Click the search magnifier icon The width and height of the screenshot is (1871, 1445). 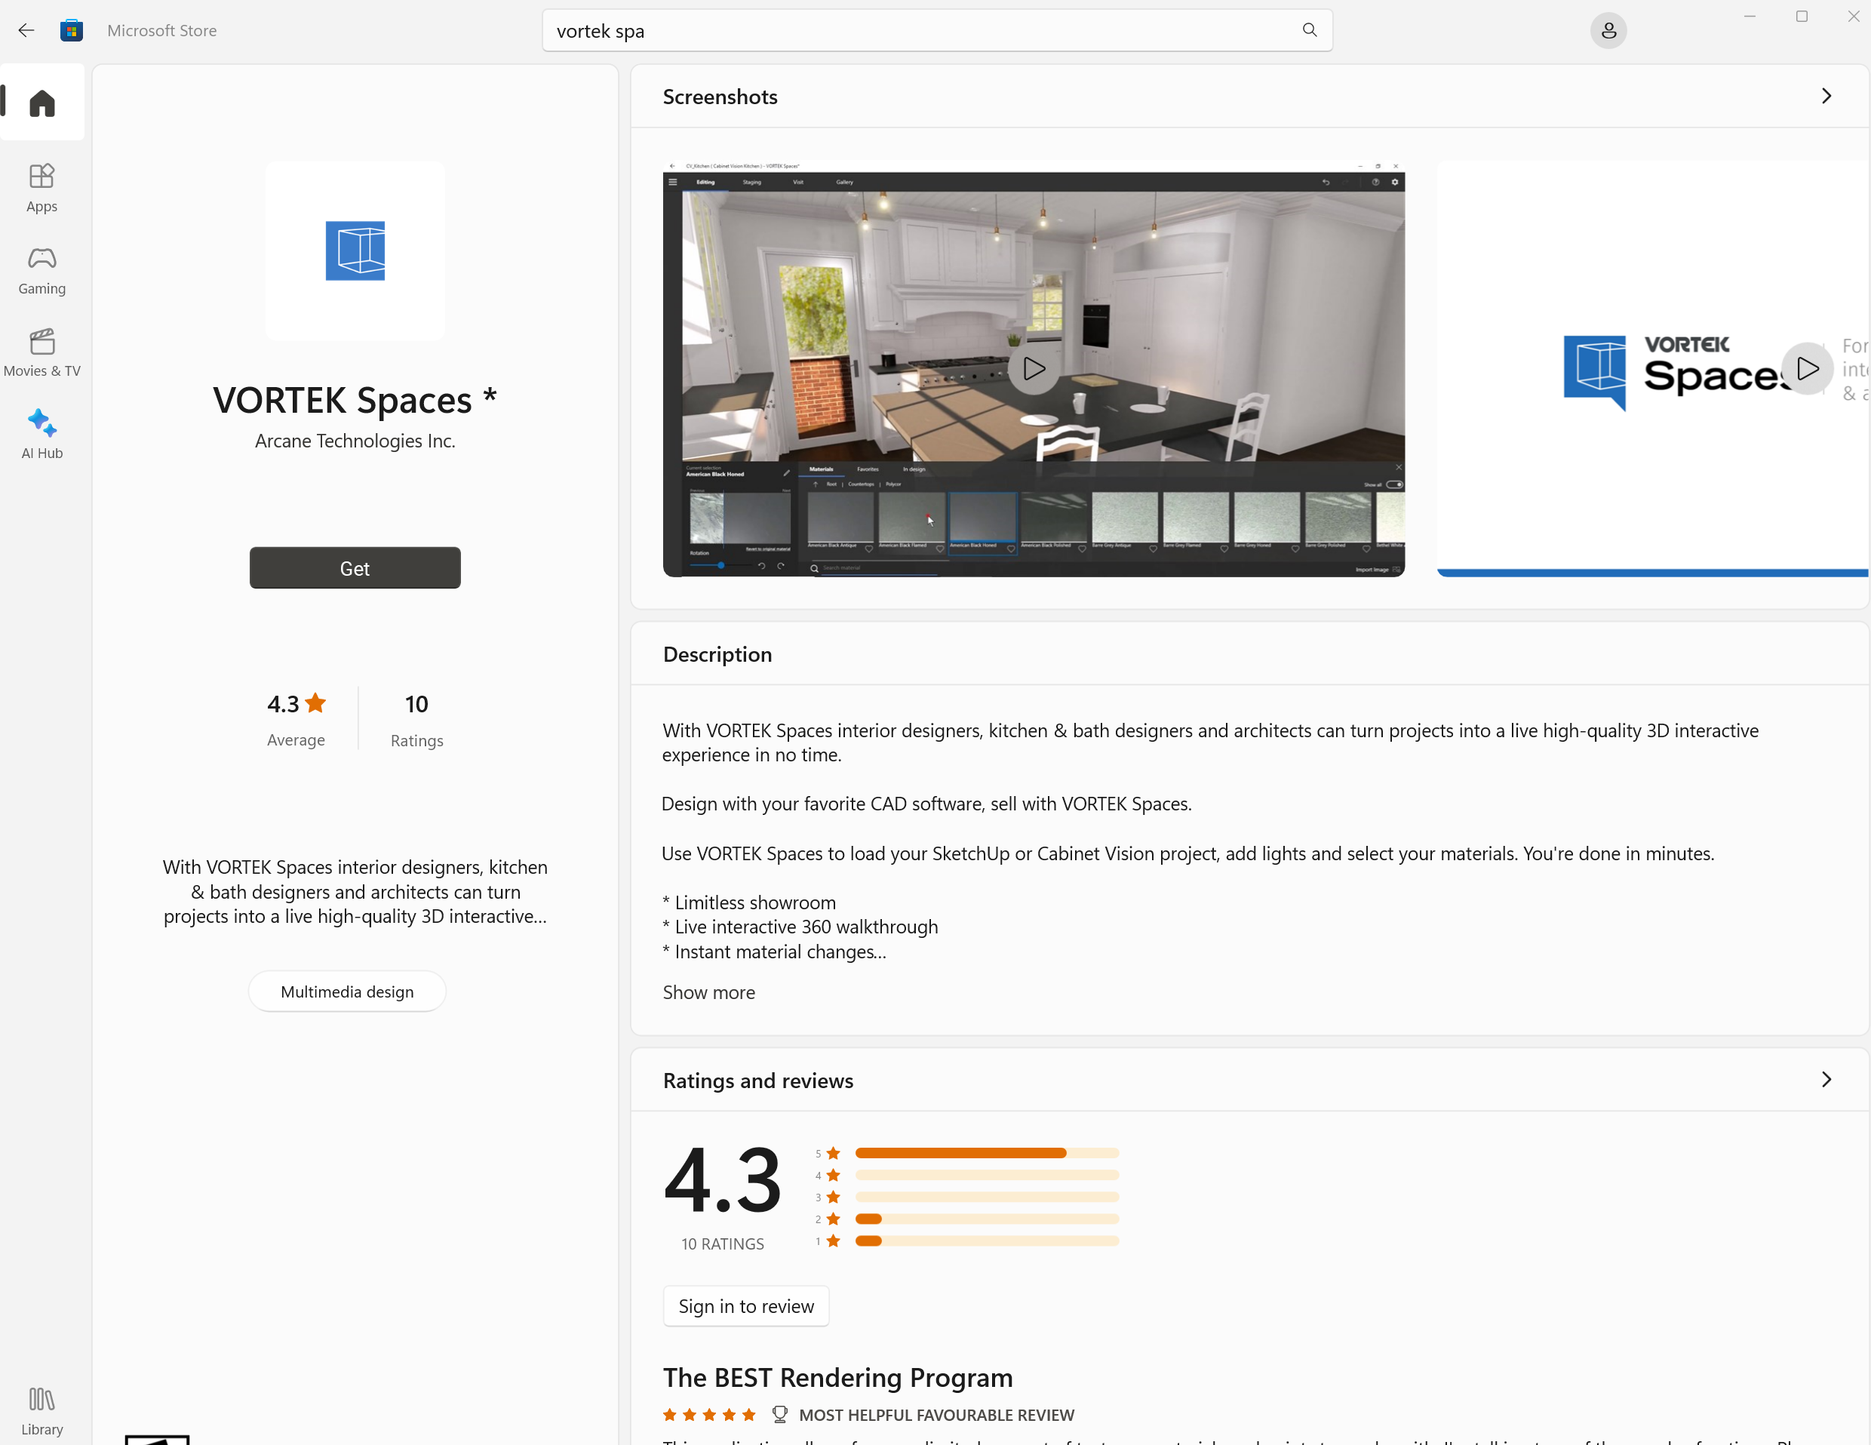pos(1309,30)
